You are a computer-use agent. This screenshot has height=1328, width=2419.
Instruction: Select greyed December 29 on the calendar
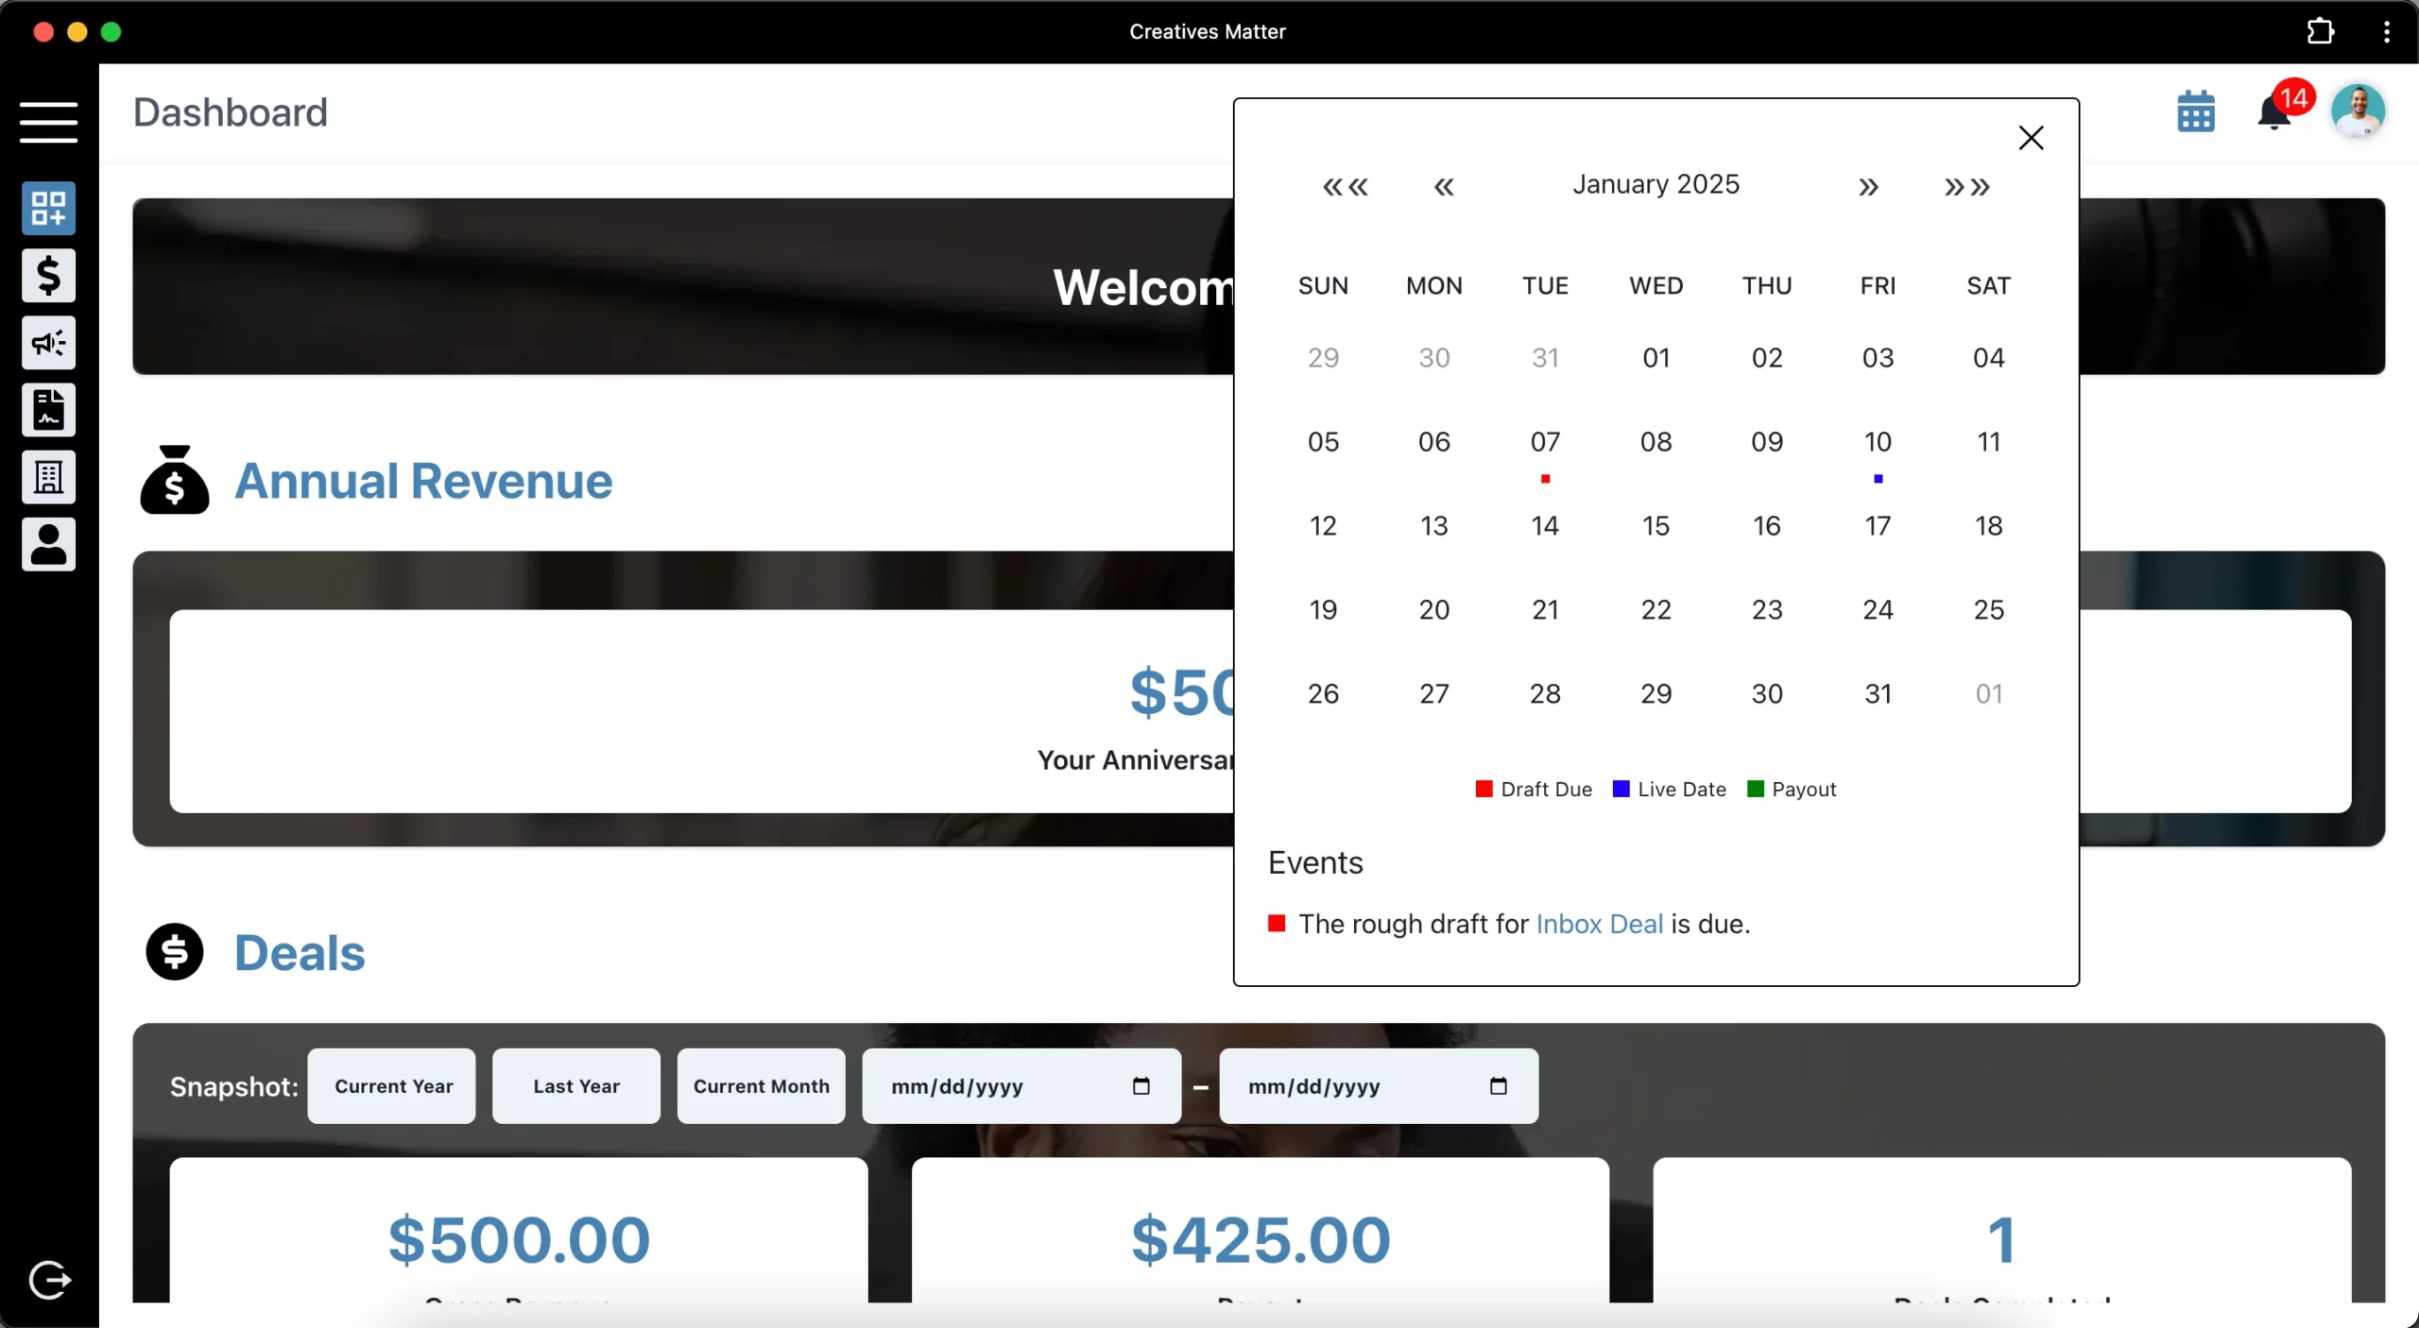1323,358
